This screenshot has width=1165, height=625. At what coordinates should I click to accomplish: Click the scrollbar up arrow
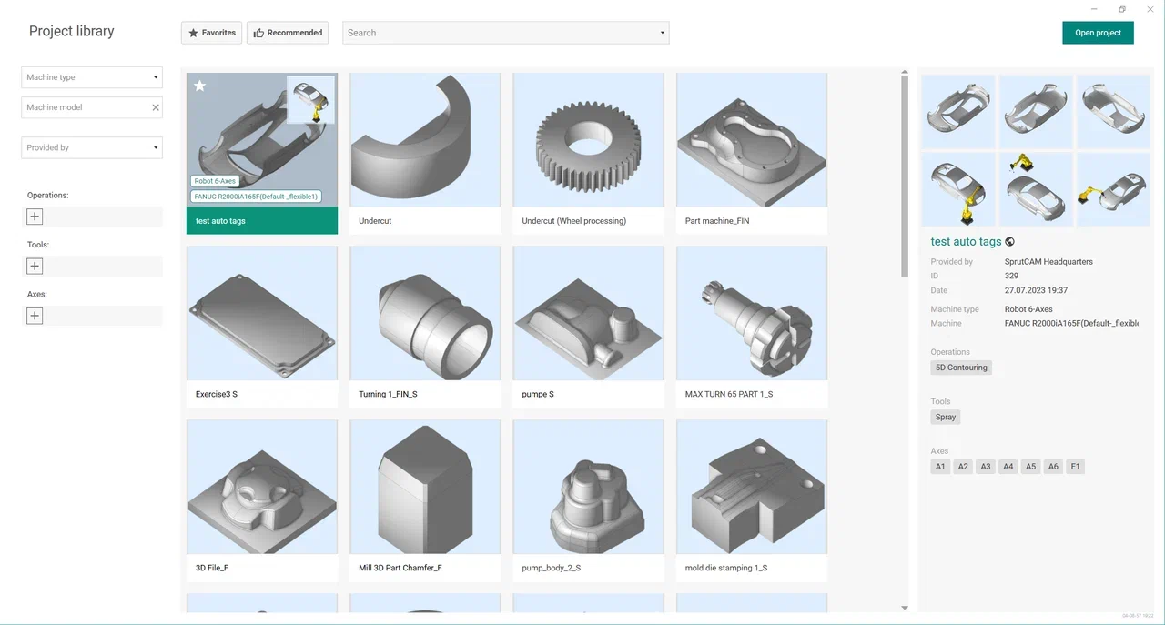tap(905, 72)
